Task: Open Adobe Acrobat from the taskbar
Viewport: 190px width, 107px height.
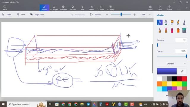Action: click(x=107, y=104)
